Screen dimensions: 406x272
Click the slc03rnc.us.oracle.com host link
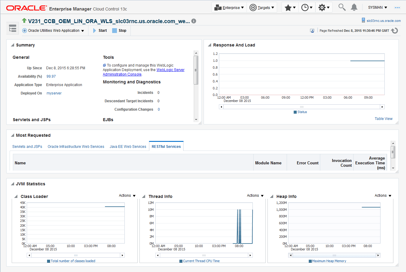tap(384, 21)
